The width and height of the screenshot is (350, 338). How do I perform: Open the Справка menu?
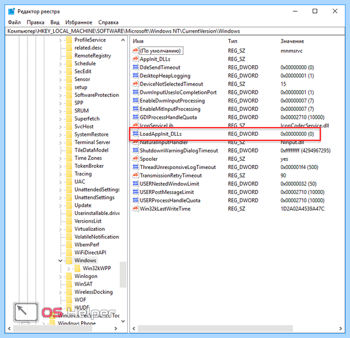click(108, 22)
